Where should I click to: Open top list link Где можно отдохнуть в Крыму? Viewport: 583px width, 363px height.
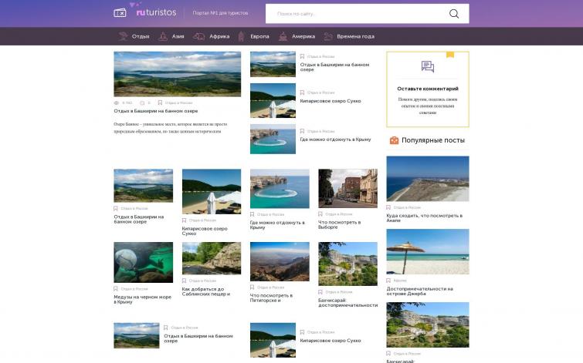[335, 139]
